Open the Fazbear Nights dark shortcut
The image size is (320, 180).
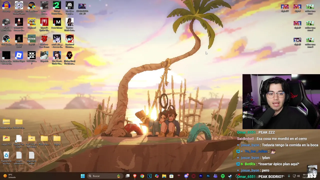pyautogui.click(x=6, y=58)
